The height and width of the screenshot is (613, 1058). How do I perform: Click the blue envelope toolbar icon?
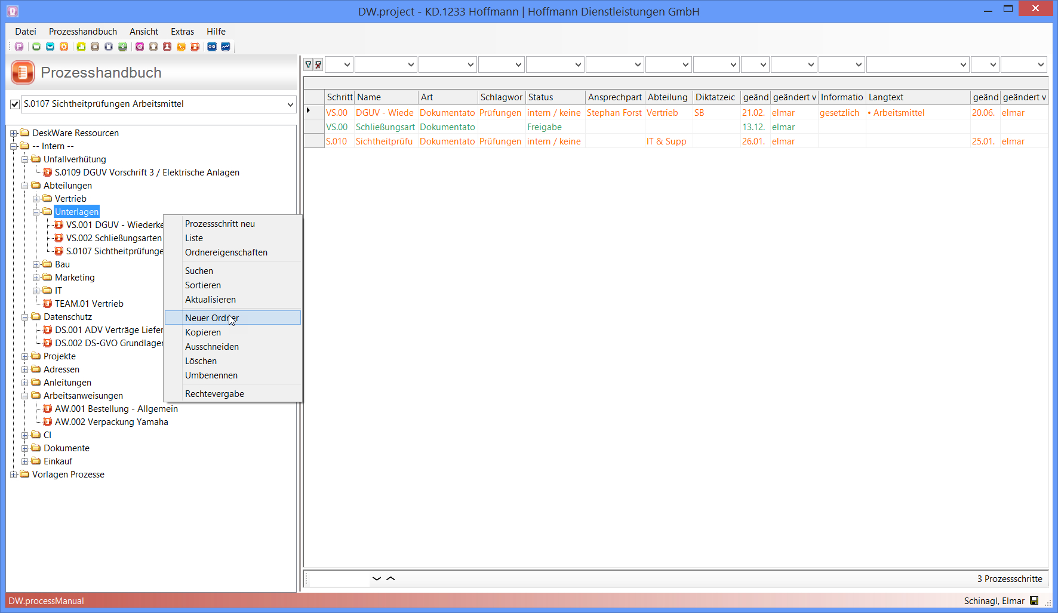(x=50, y=47)
